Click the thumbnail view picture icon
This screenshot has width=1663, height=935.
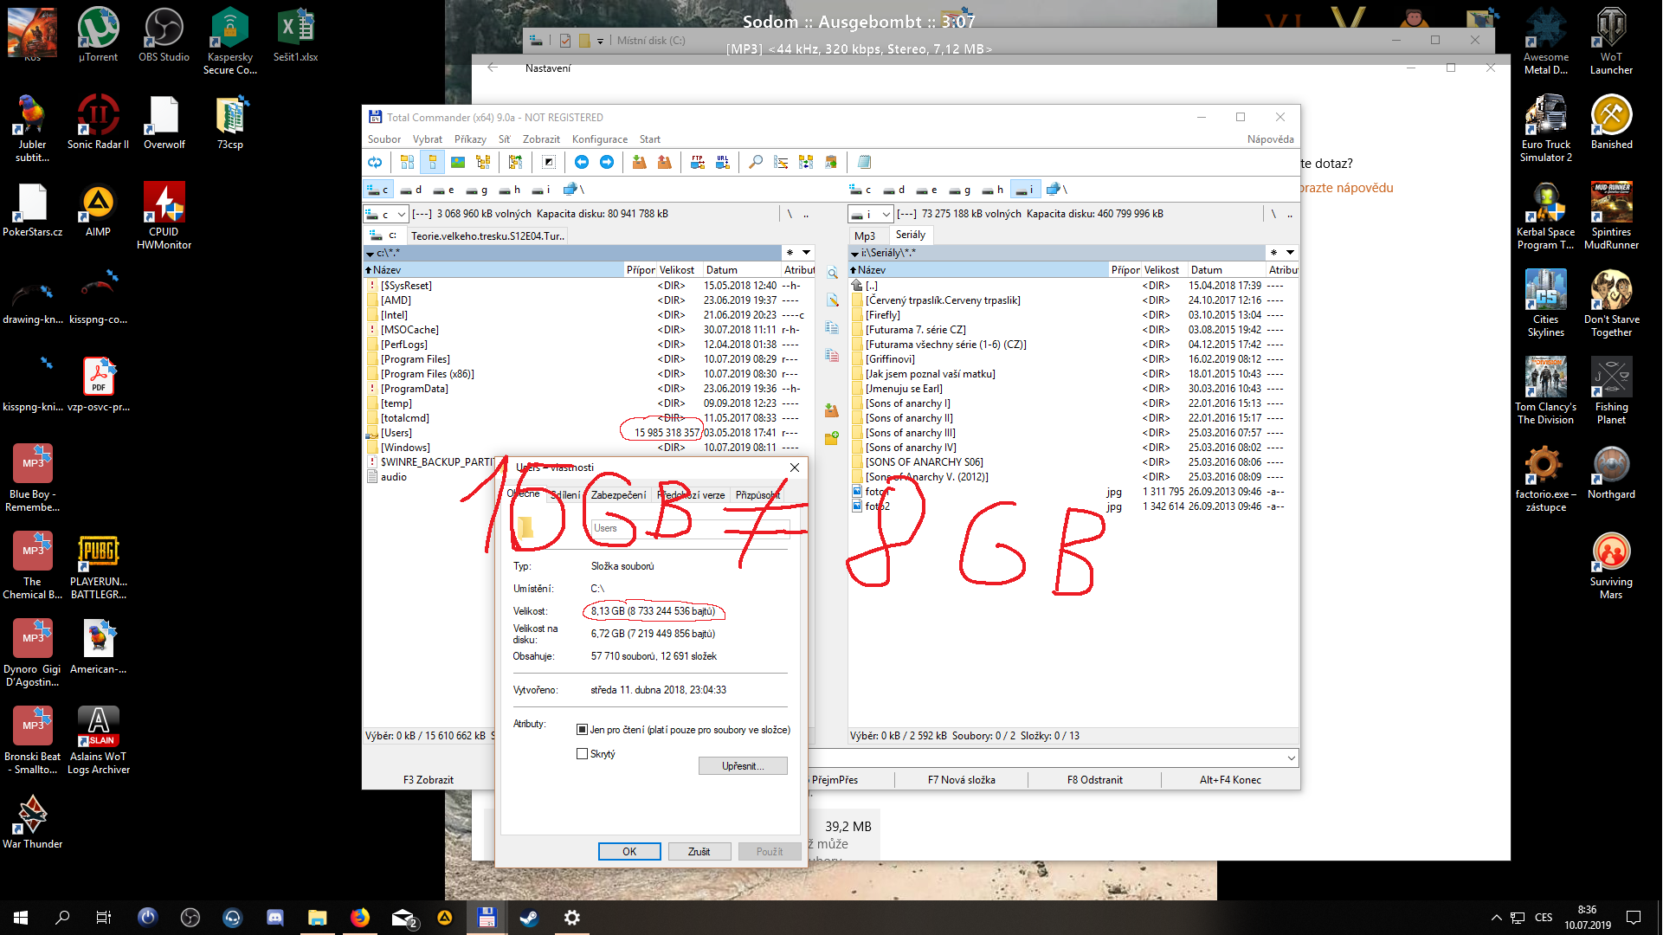pos(458,162)
